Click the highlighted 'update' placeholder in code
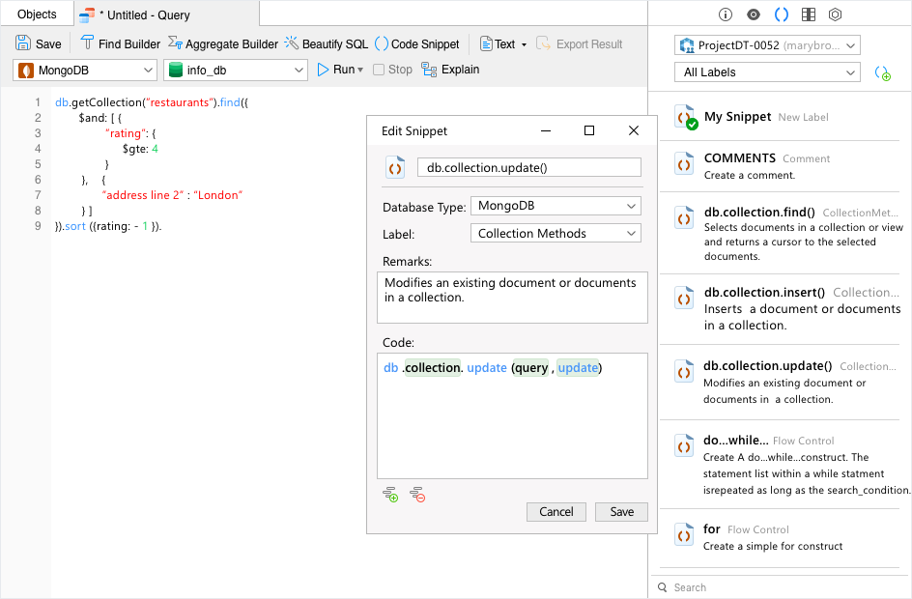The image size is (912, 599). 578,367
